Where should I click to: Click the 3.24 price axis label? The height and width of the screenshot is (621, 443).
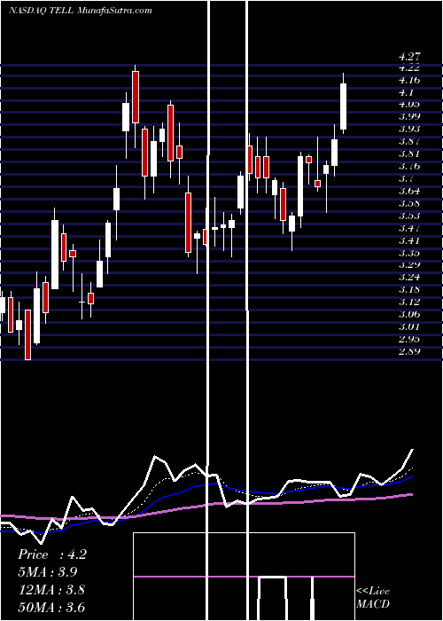[409, 277]
